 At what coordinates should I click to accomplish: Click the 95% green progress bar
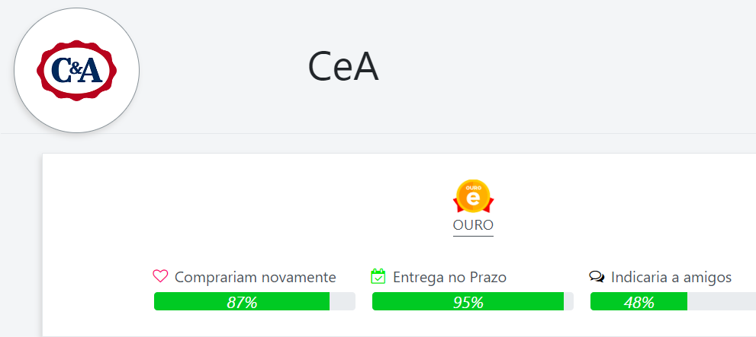[468, 301]
